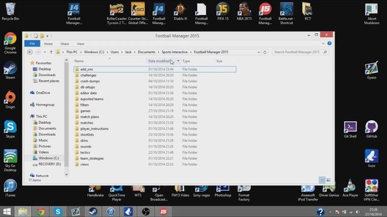Open the View ribbon tab
The image size is (387, 217).
click(80, 44)
